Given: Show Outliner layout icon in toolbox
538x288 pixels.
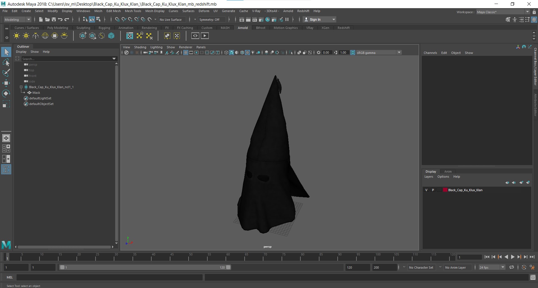Looking at the screenshot, I should point(6,170).
